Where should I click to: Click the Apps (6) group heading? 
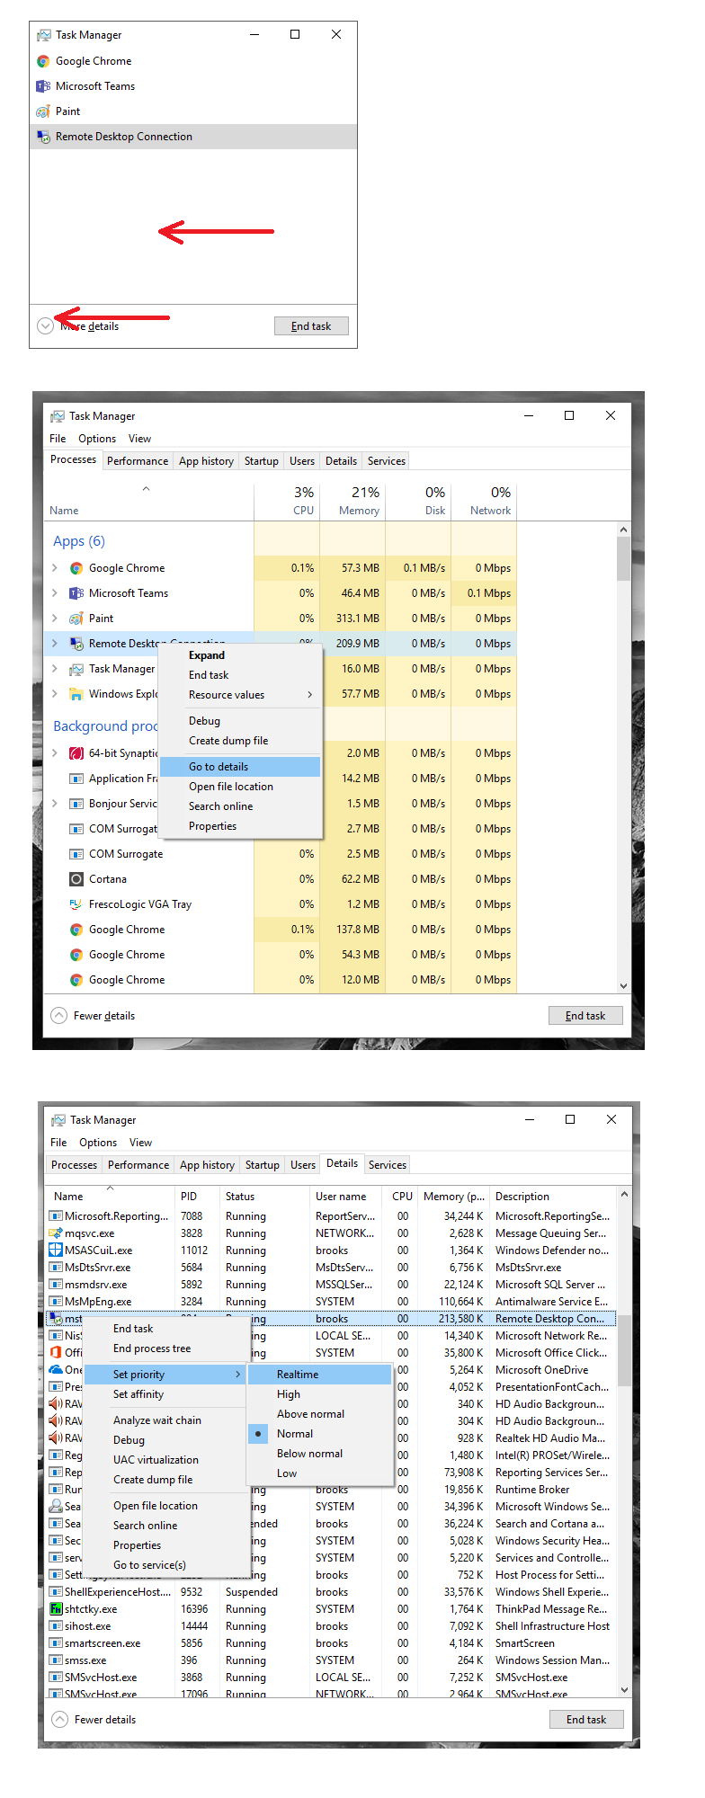79,541
